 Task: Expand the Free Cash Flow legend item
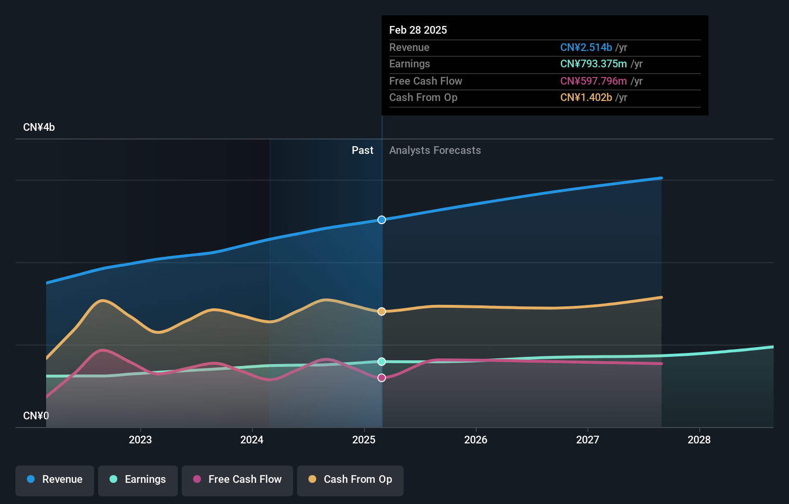coord(237,479)
